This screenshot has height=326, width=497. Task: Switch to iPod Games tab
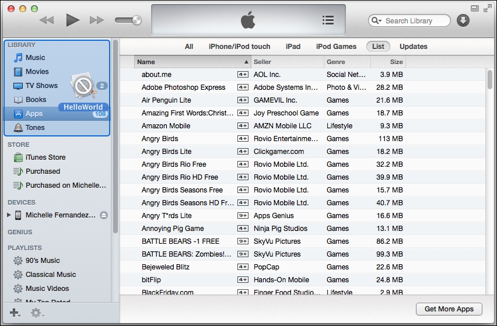336,47
